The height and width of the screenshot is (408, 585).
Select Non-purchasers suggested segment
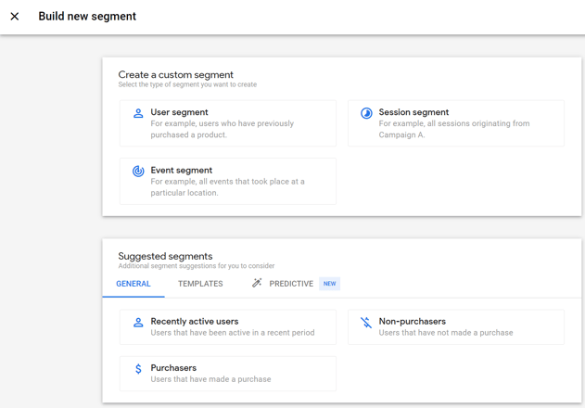pyautogui.click(x=456, y=327)
